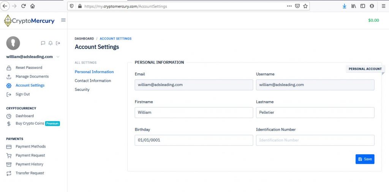Click the logout arrow icon near avatar
Viewport: 389px width, 192px height.
coord(58,43)
